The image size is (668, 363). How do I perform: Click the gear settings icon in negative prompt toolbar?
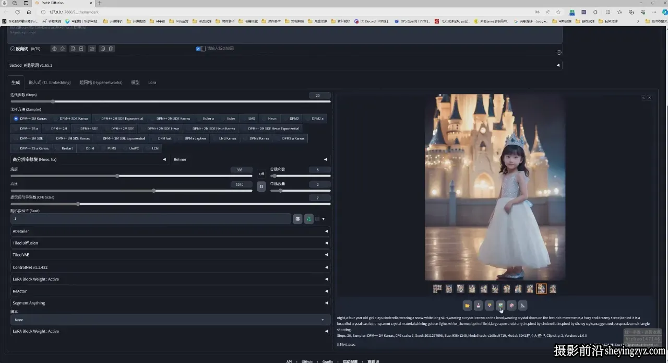pyautogui.click(x=63, y=49)
